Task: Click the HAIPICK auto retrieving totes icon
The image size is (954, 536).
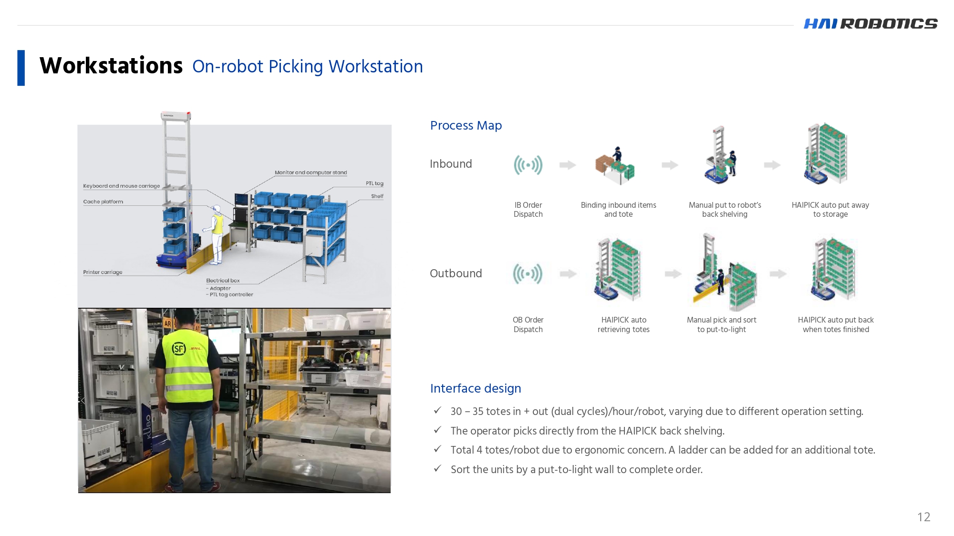Action: (618, 269)
